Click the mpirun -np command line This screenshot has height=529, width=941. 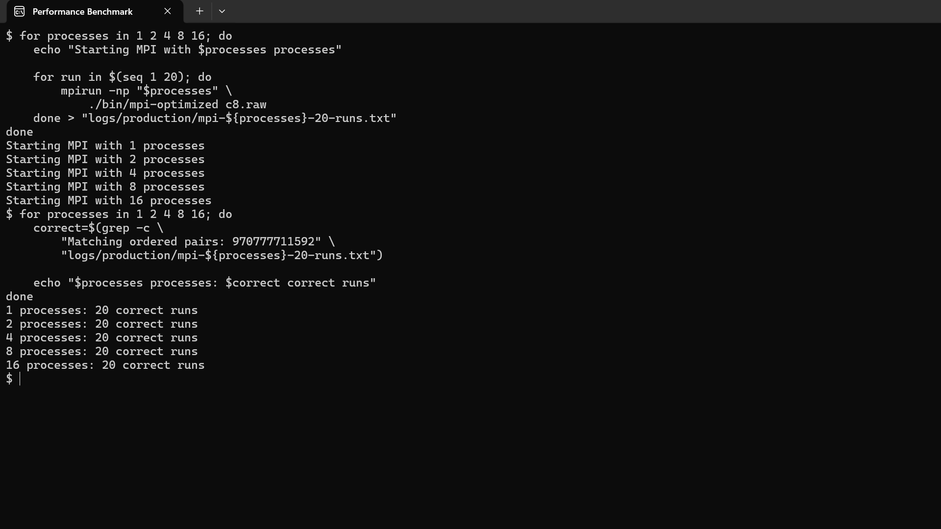[146, 91]
